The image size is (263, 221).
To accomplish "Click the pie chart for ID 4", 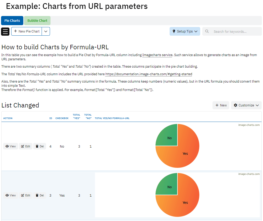I will (177, 146).
